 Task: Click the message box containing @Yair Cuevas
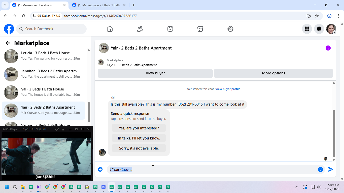(x=212, y=169)
